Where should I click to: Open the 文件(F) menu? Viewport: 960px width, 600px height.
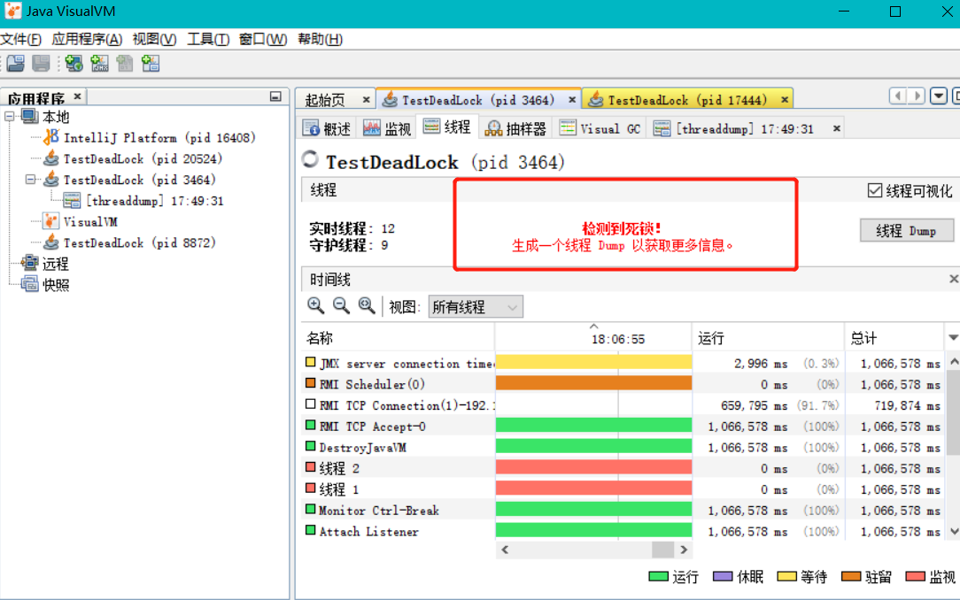click(x=21, y=39)
